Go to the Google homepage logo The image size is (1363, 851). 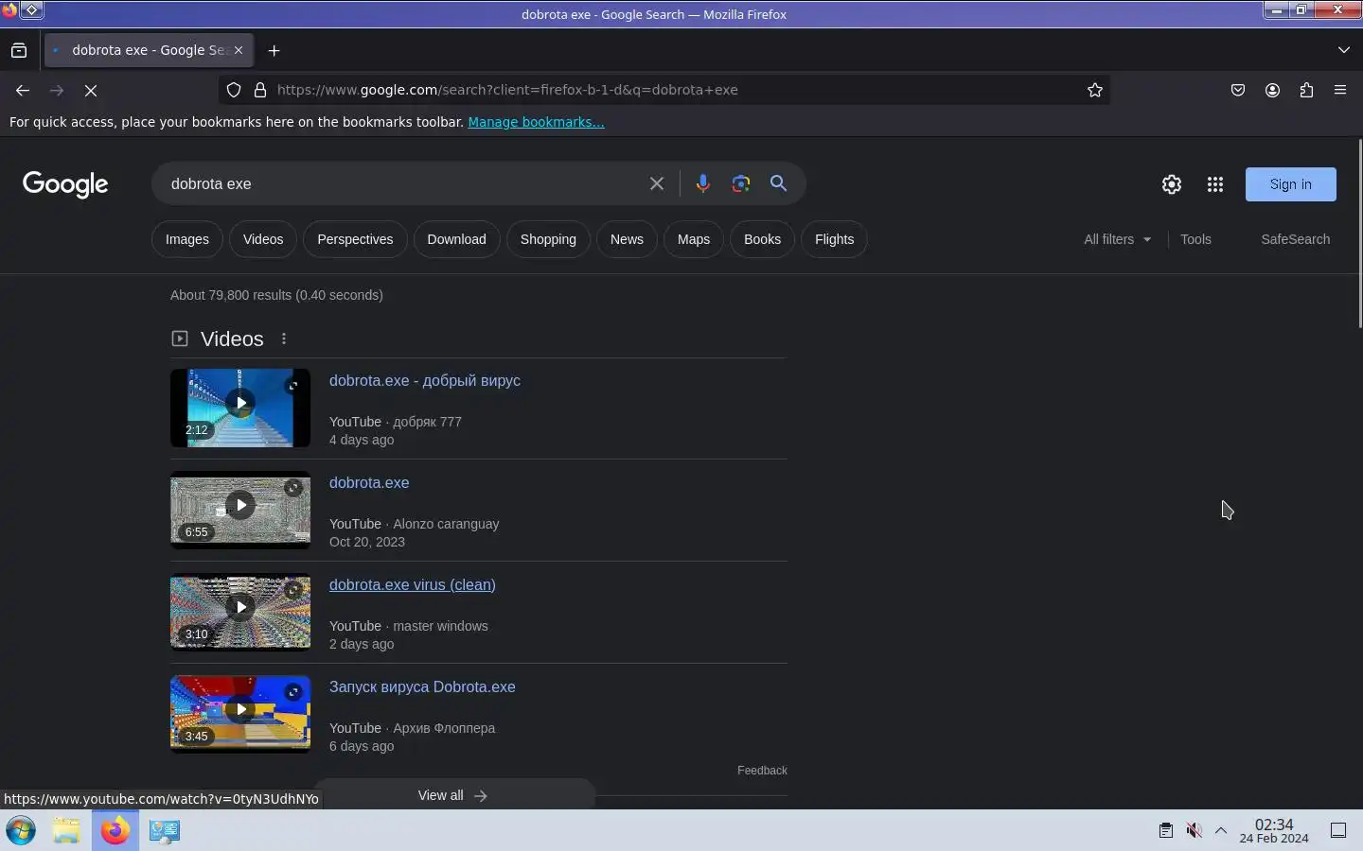[x=65, y=184]
